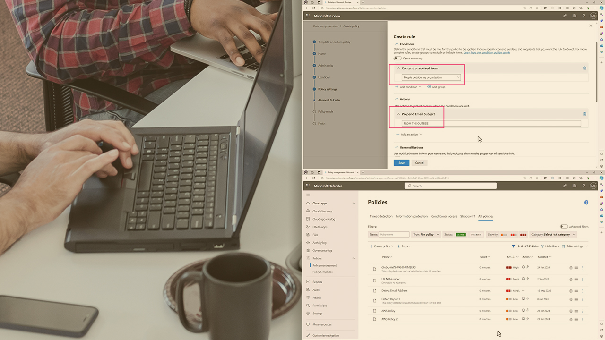Expand the Add condition dropdown

tap(408, 87)
